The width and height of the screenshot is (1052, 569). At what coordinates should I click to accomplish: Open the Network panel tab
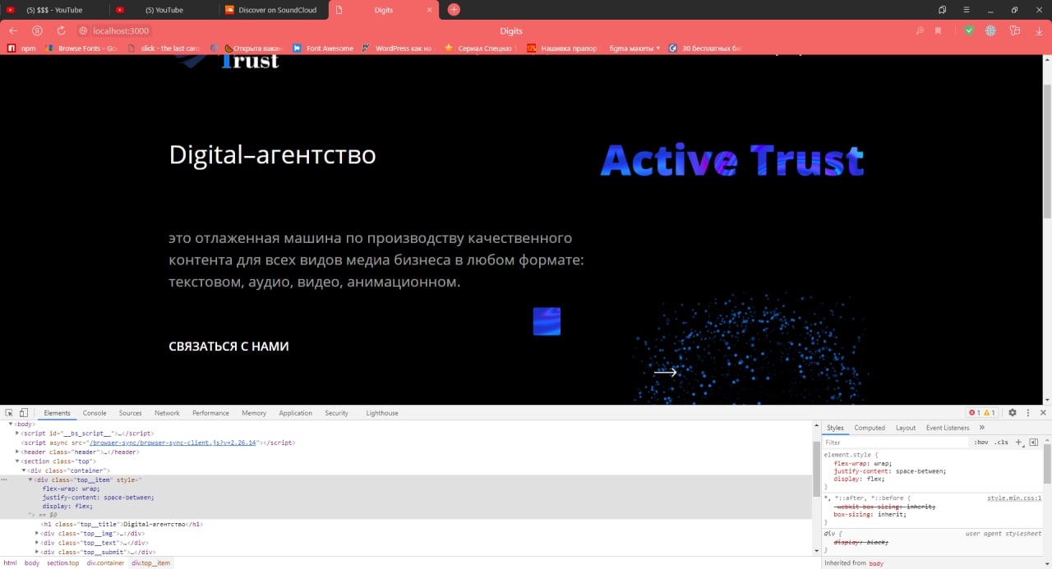[x=167, y=413]
